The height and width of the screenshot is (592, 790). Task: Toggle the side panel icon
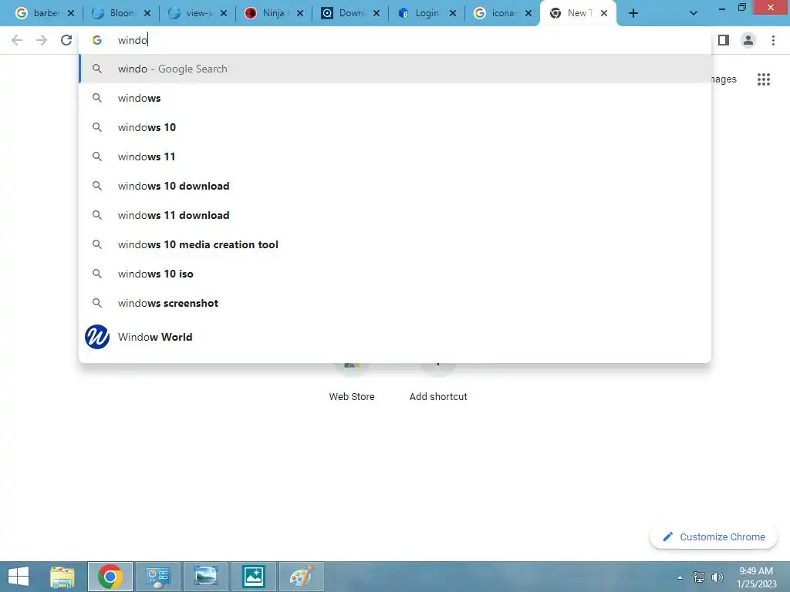click(x=724, y=40)
